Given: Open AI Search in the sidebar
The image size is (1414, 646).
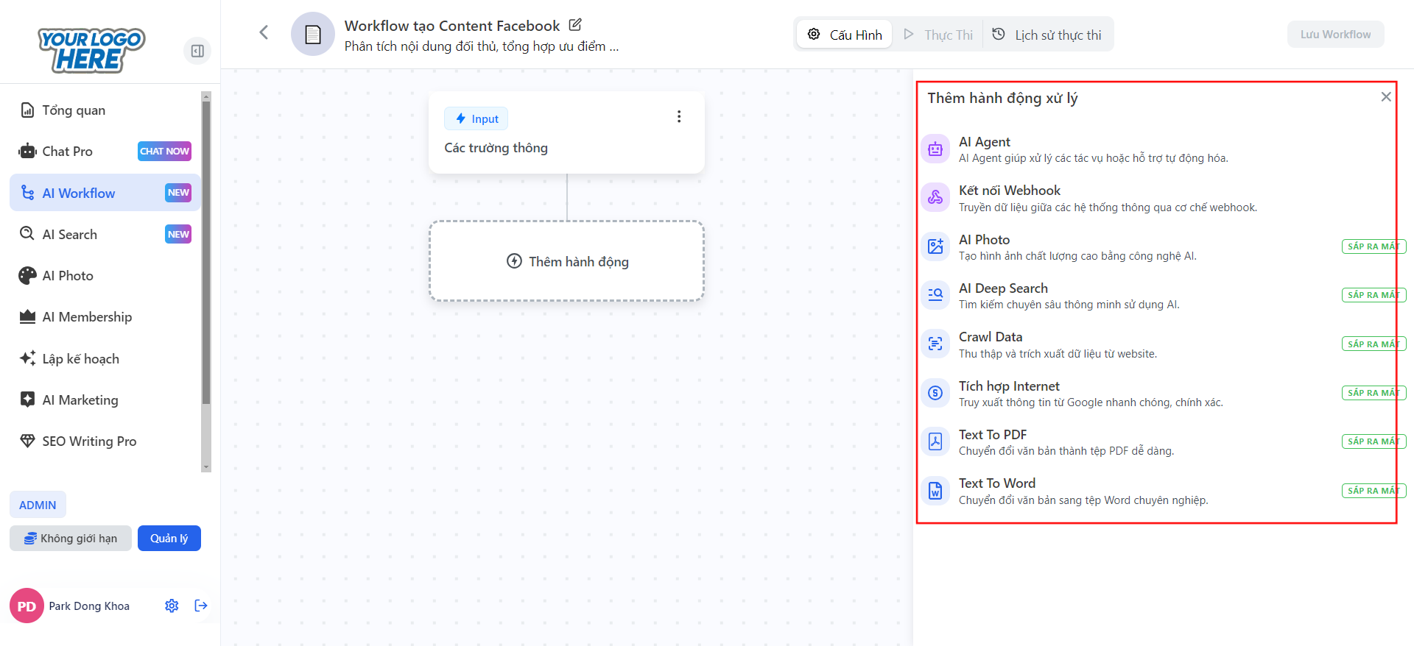Looking at the screenshot, I should click(70, 234).
